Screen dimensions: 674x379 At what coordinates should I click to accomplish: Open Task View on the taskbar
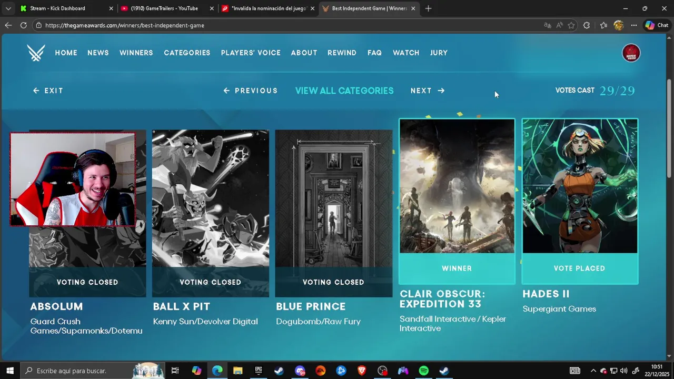[175, 371]
